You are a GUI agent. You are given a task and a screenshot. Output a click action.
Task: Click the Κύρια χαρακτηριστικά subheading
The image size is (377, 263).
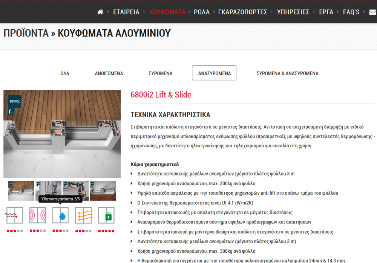point(155,165)
